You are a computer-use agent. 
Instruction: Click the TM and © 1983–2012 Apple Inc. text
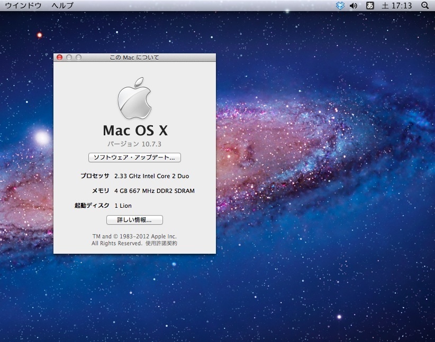(x=134, y=236)
